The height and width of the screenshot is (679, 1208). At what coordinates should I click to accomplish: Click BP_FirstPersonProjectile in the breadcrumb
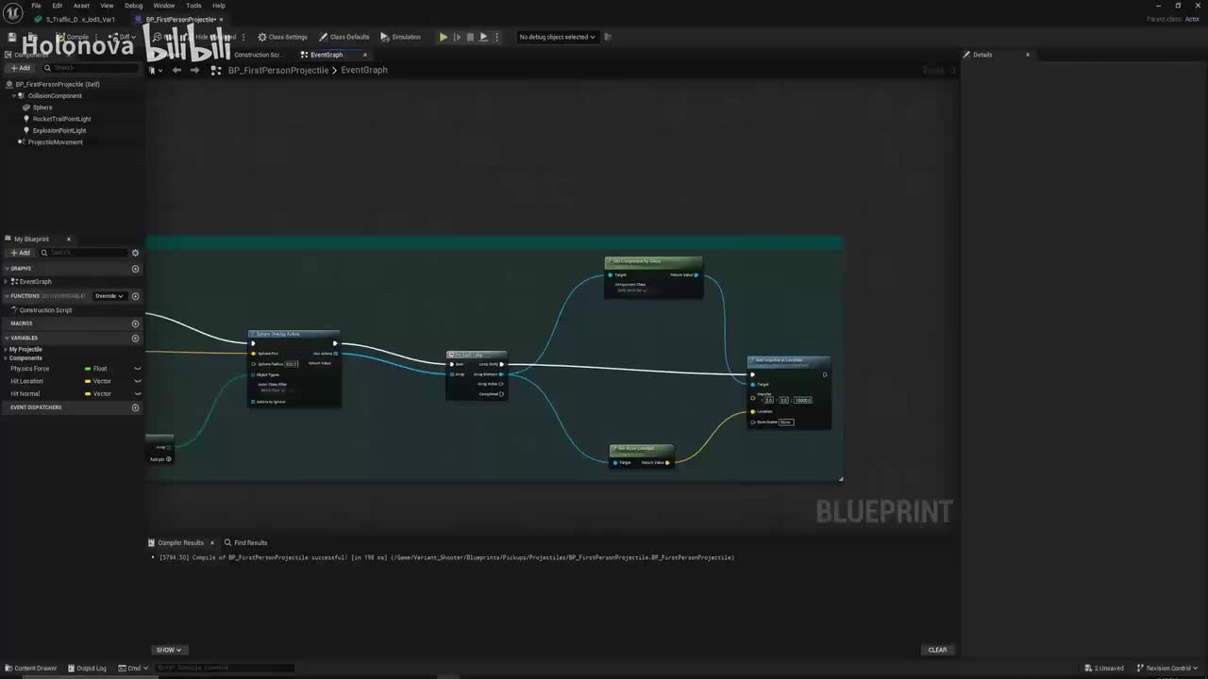[x=278, y=70]
